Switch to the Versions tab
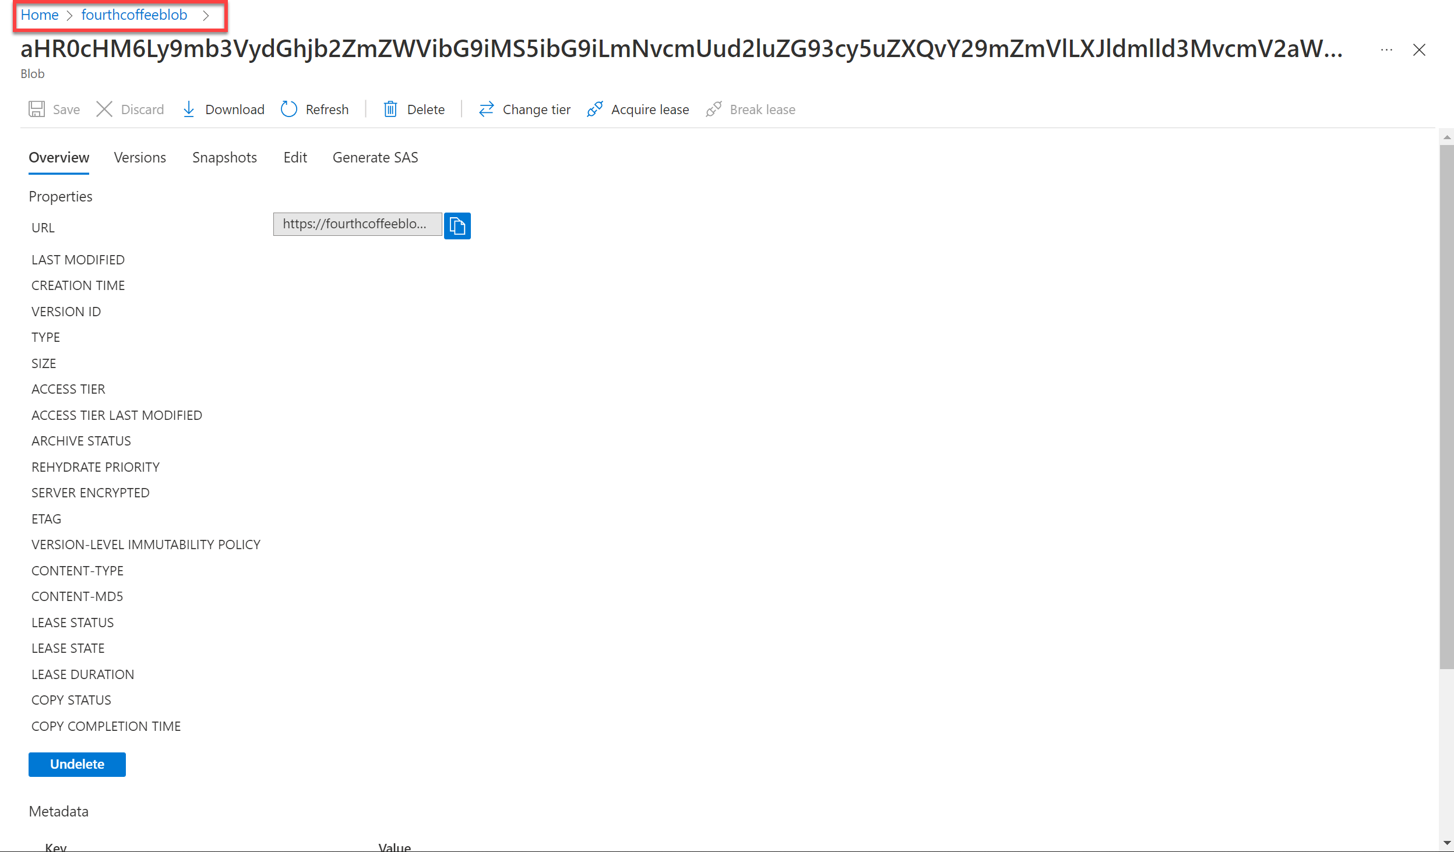Viewport: 1454px width, 852px height. 140,157
